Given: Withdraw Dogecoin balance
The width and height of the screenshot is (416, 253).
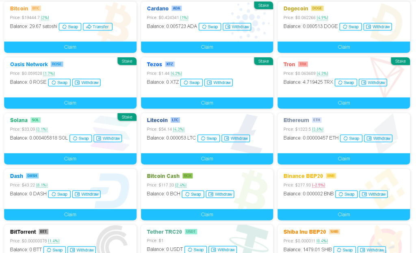Looking at the screenshot, I should [x=378, y=27].
